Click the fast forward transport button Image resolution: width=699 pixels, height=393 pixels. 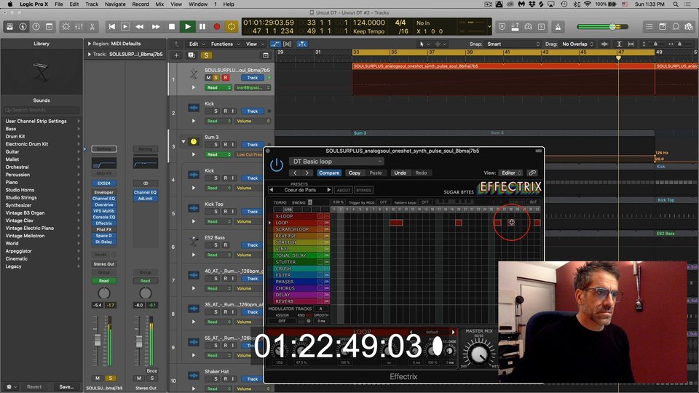[156, 27]
